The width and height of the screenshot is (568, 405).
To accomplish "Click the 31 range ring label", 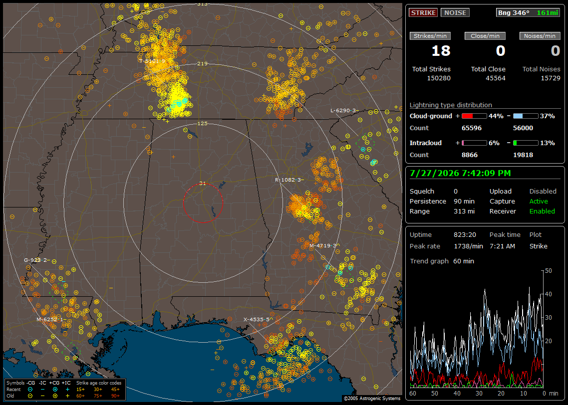I will point(203,183).
